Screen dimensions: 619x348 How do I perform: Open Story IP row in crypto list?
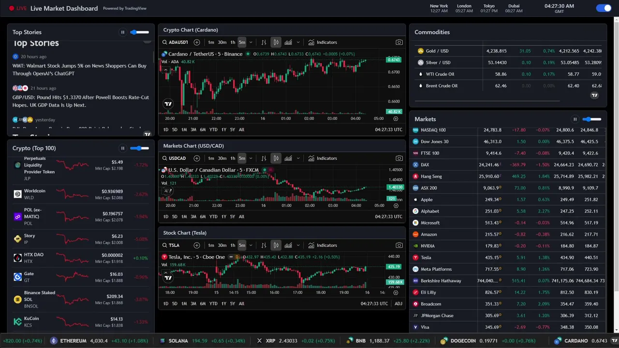click(80, 239)
